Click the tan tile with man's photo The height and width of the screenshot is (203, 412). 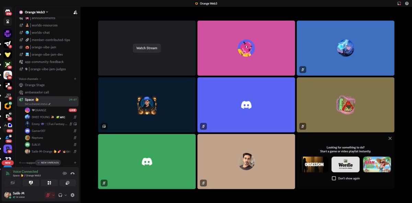[246, 161]
